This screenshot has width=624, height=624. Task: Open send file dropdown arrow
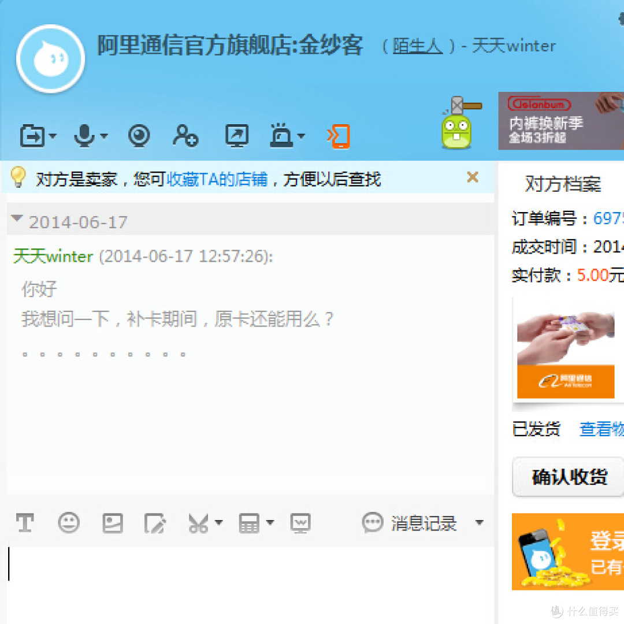53,136
